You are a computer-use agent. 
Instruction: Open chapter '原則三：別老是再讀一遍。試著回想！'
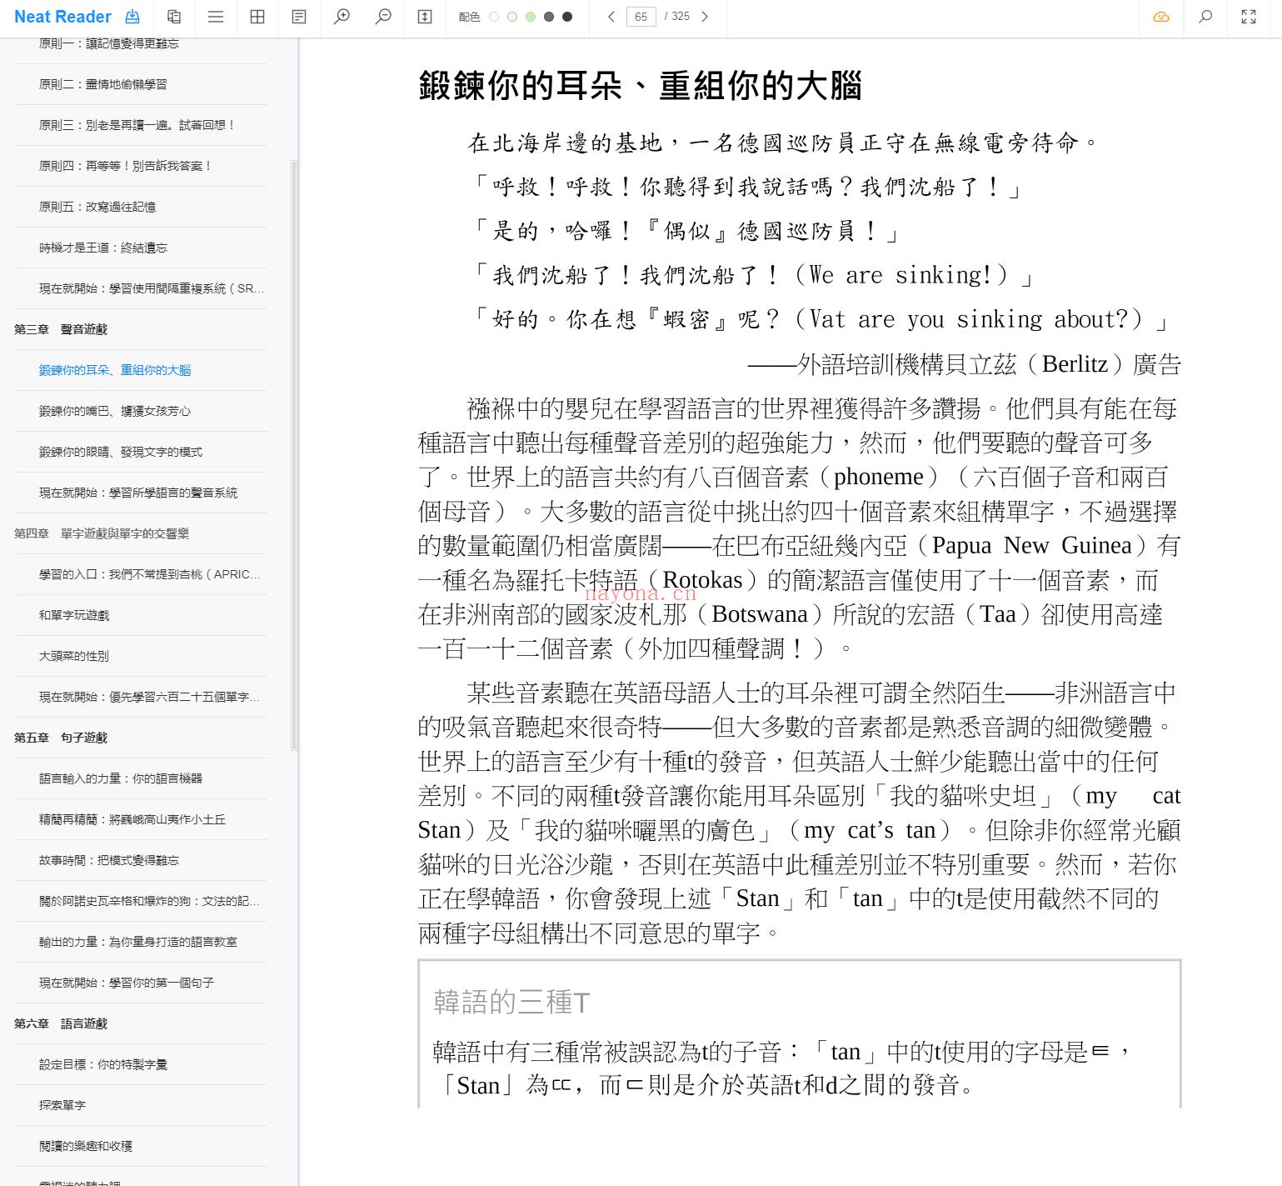click(x=138, y=125)
